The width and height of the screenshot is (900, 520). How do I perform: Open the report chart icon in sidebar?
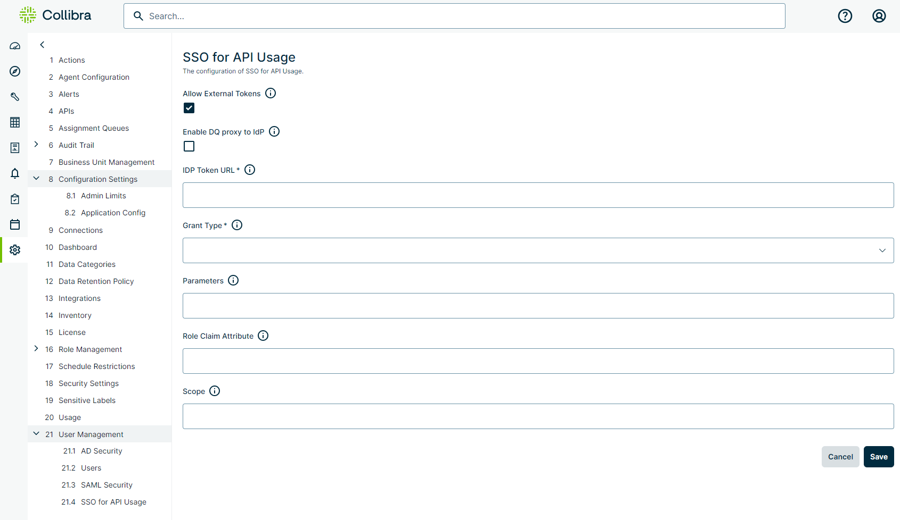[15, 148]
